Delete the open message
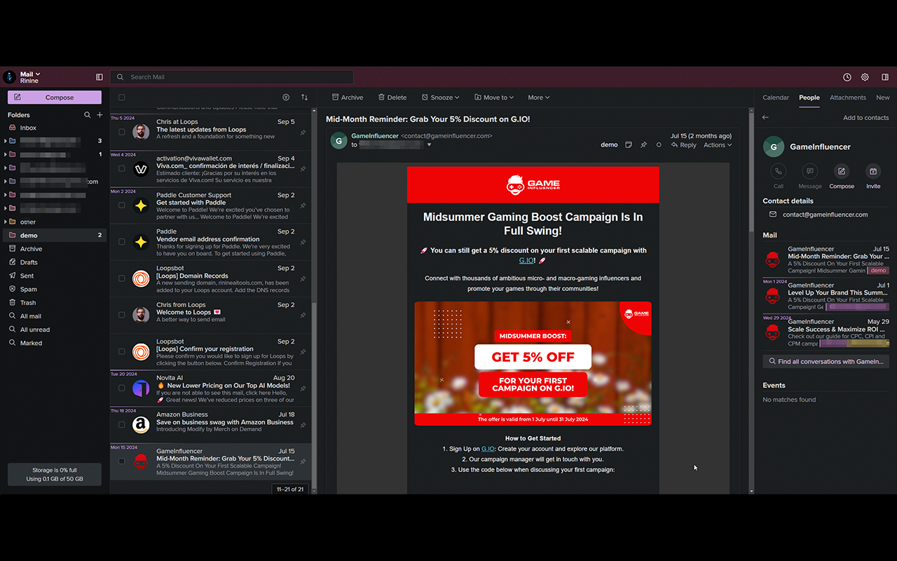897x561 pixels. pyautogui.click(x=392, y=97)
